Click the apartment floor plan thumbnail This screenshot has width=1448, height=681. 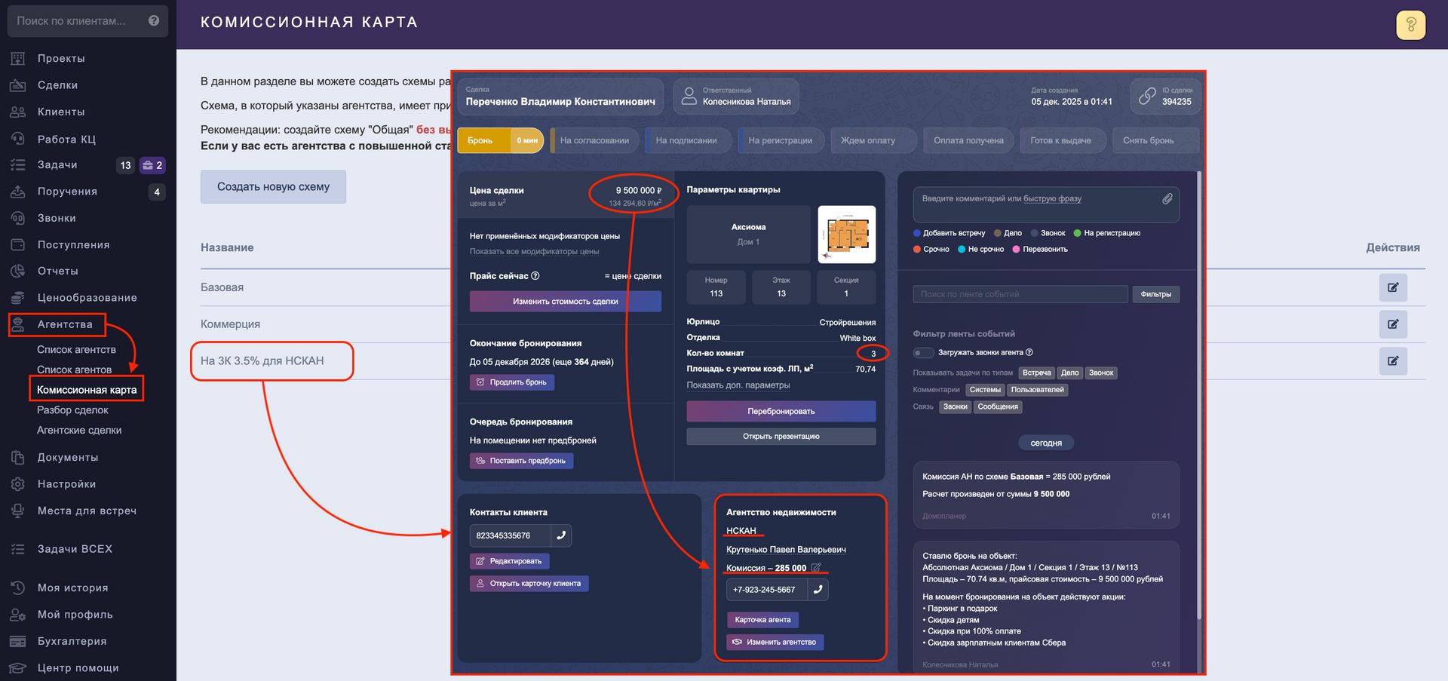[846, 235]
